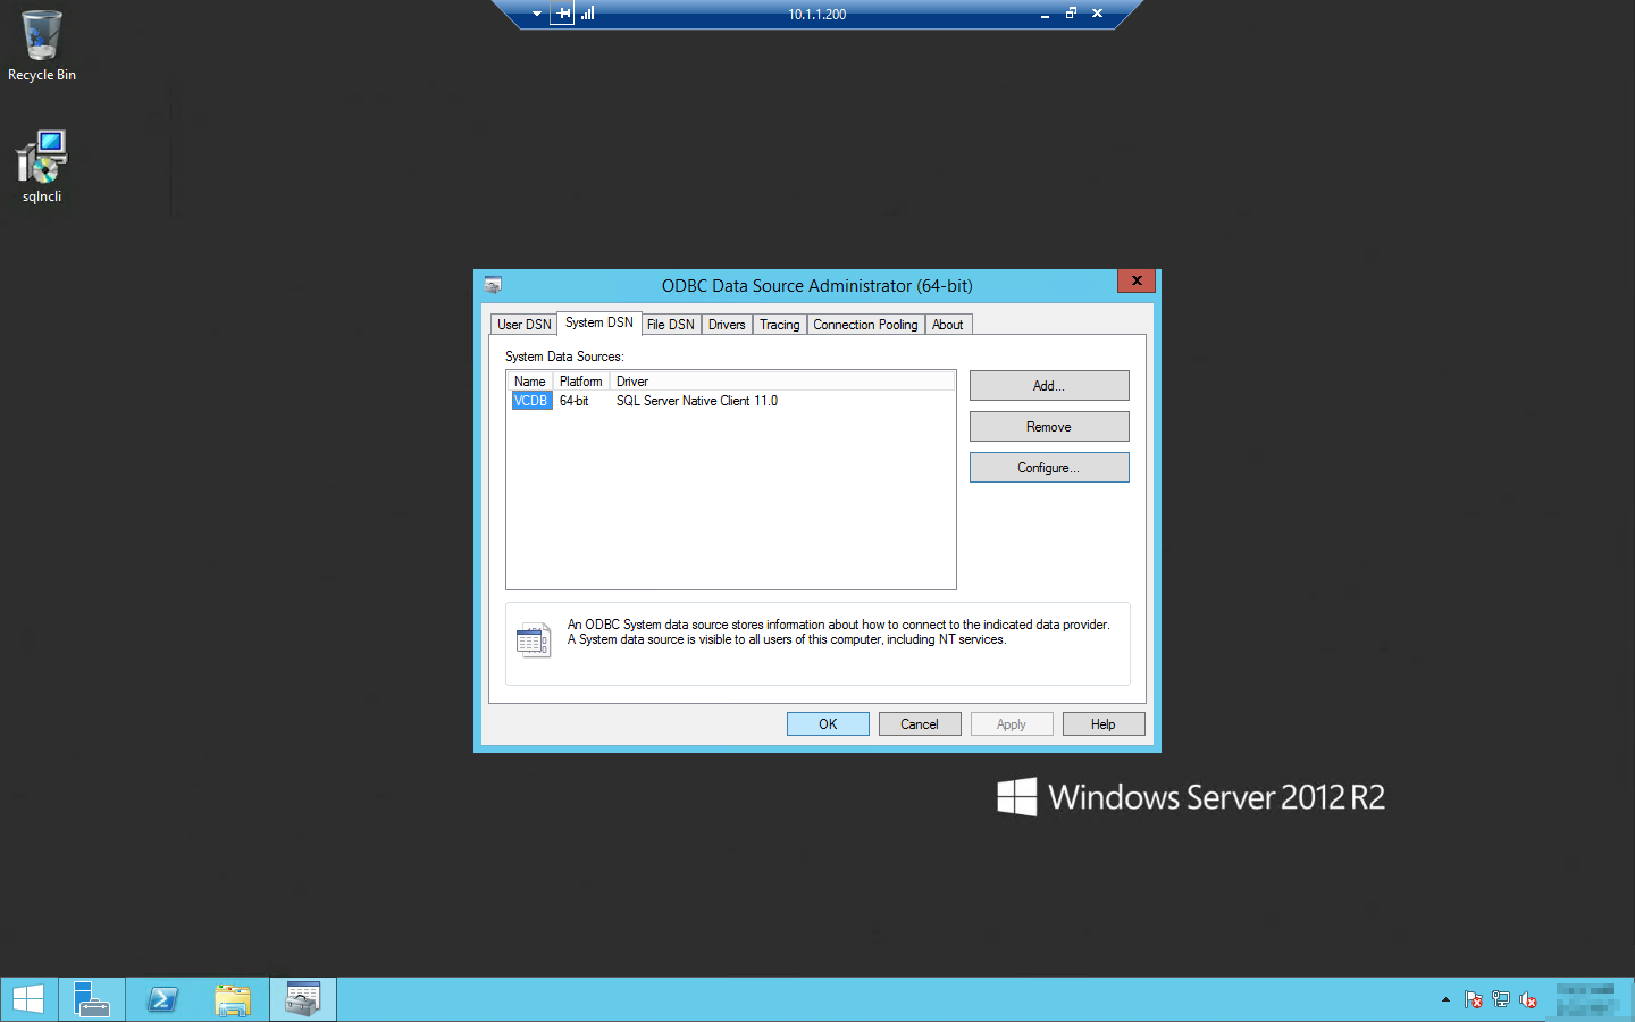Open PowerShell from the taskbar
Image resolution: width=1635 pixels, height=1022 pixels.
pyautogui.click(x=162, y=999)
